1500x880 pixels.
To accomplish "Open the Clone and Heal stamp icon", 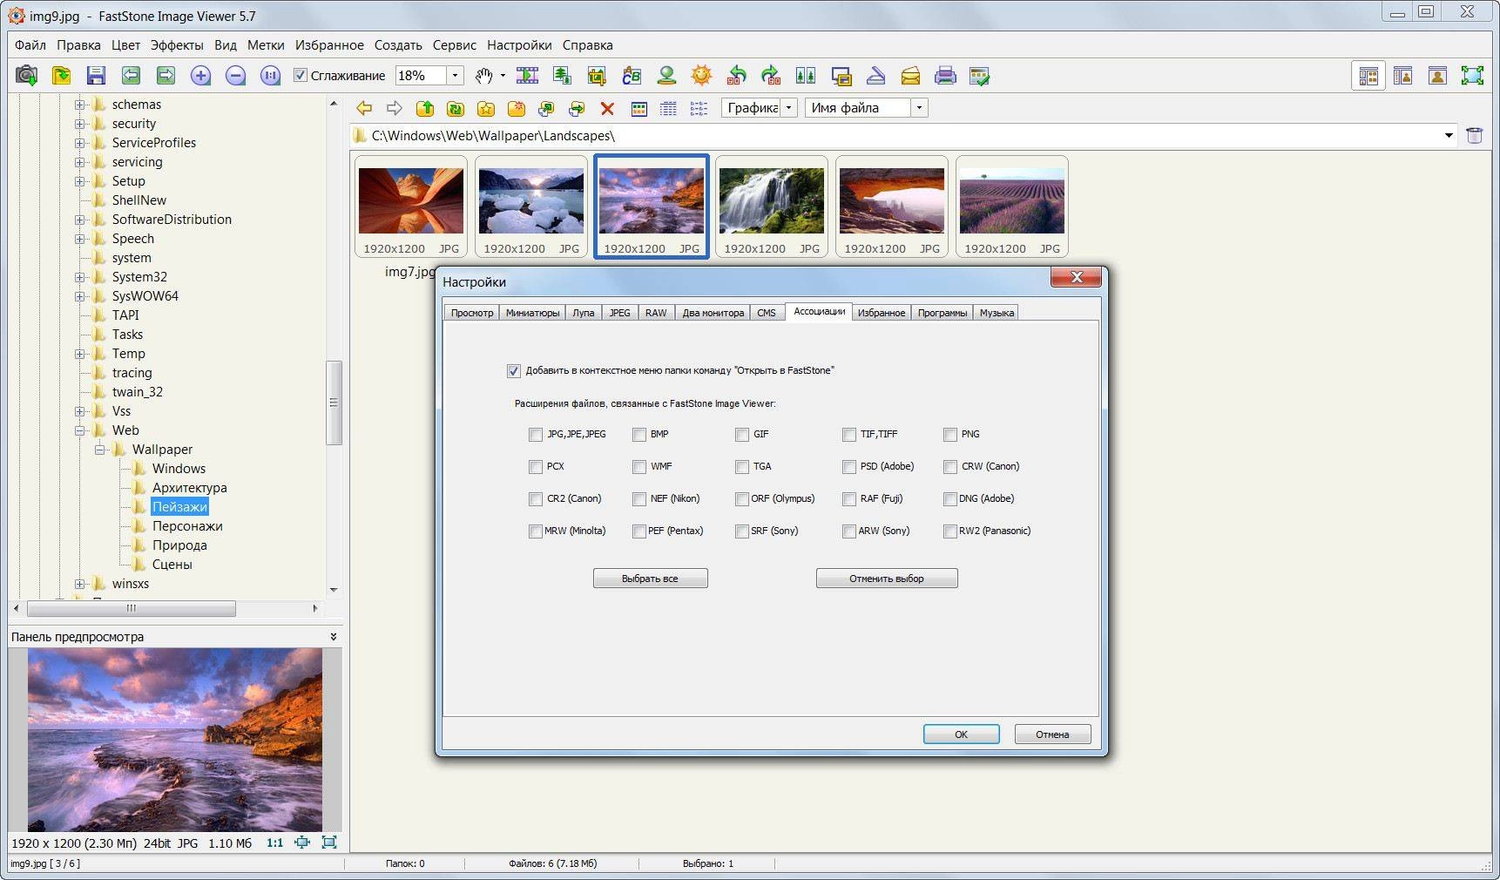I will coord(666,76).
